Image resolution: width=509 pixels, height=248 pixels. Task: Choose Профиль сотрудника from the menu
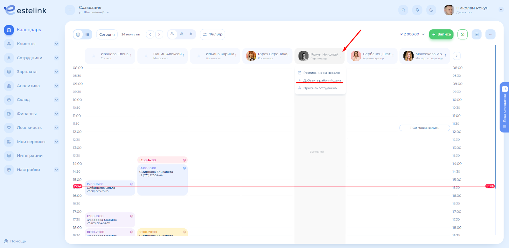[320, 88]
